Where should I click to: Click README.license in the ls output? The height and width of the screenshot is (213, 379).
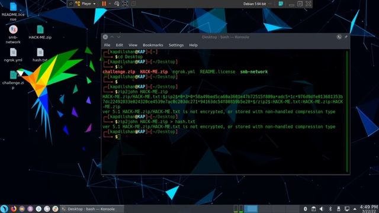pos(217,72)
